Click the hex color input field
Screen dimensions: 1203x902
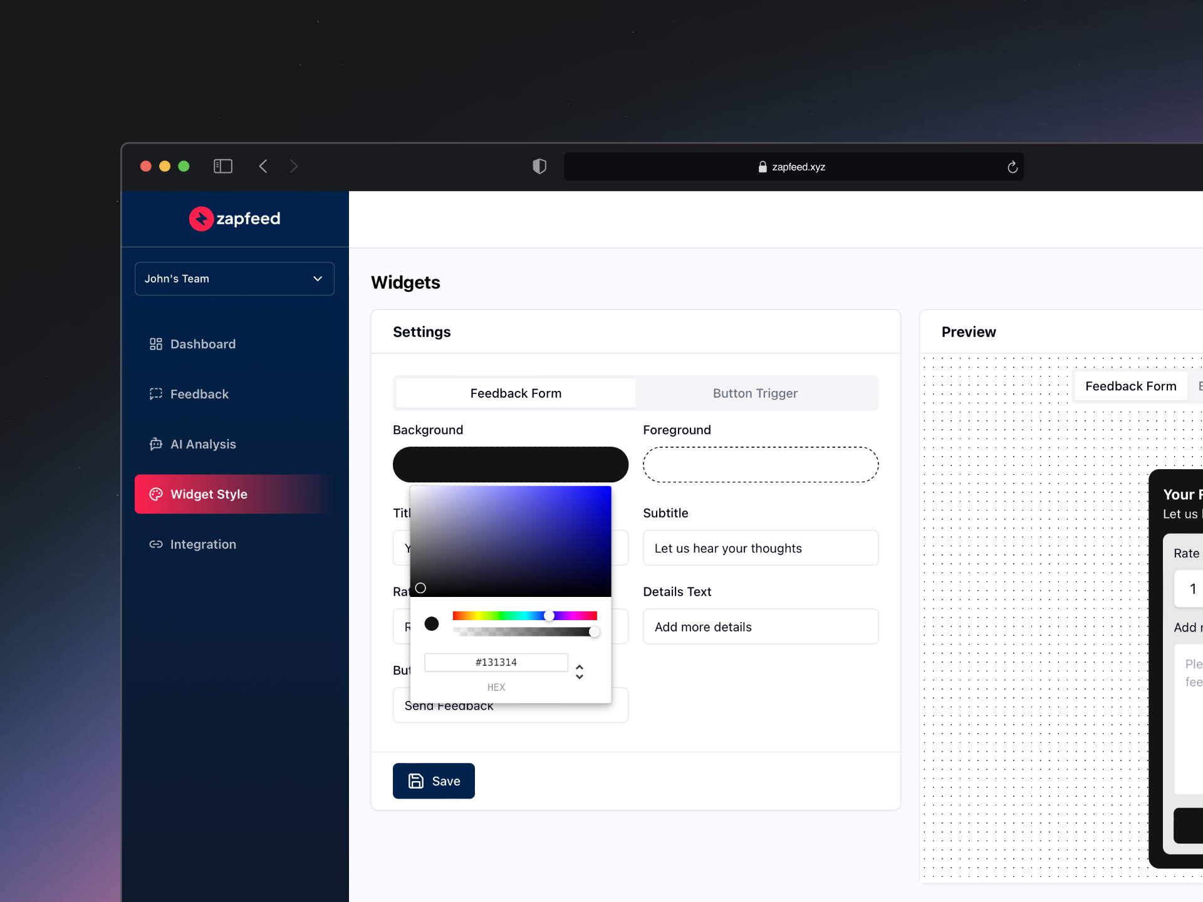[496, 662]
